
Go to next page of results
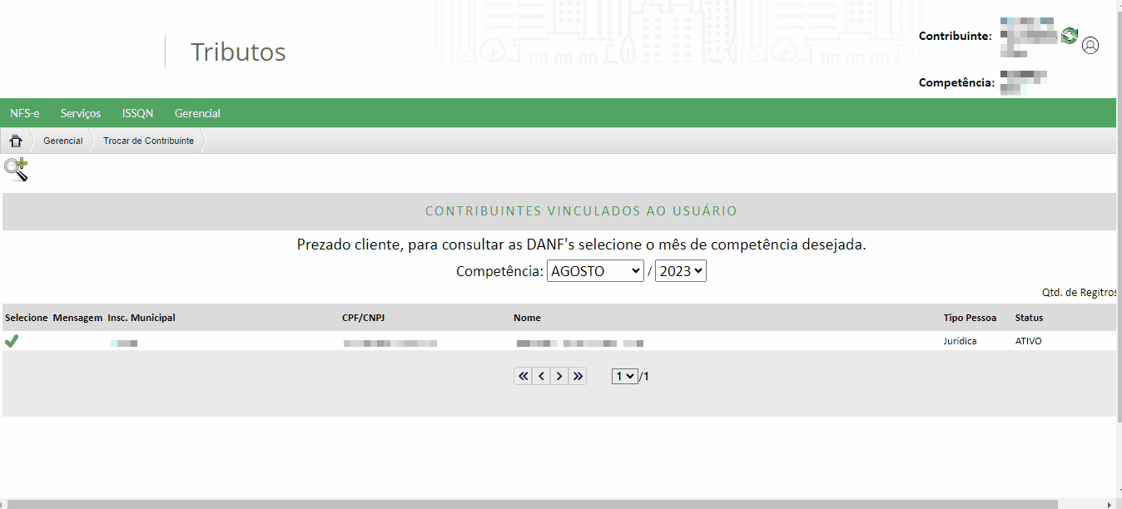coord(559,376)
